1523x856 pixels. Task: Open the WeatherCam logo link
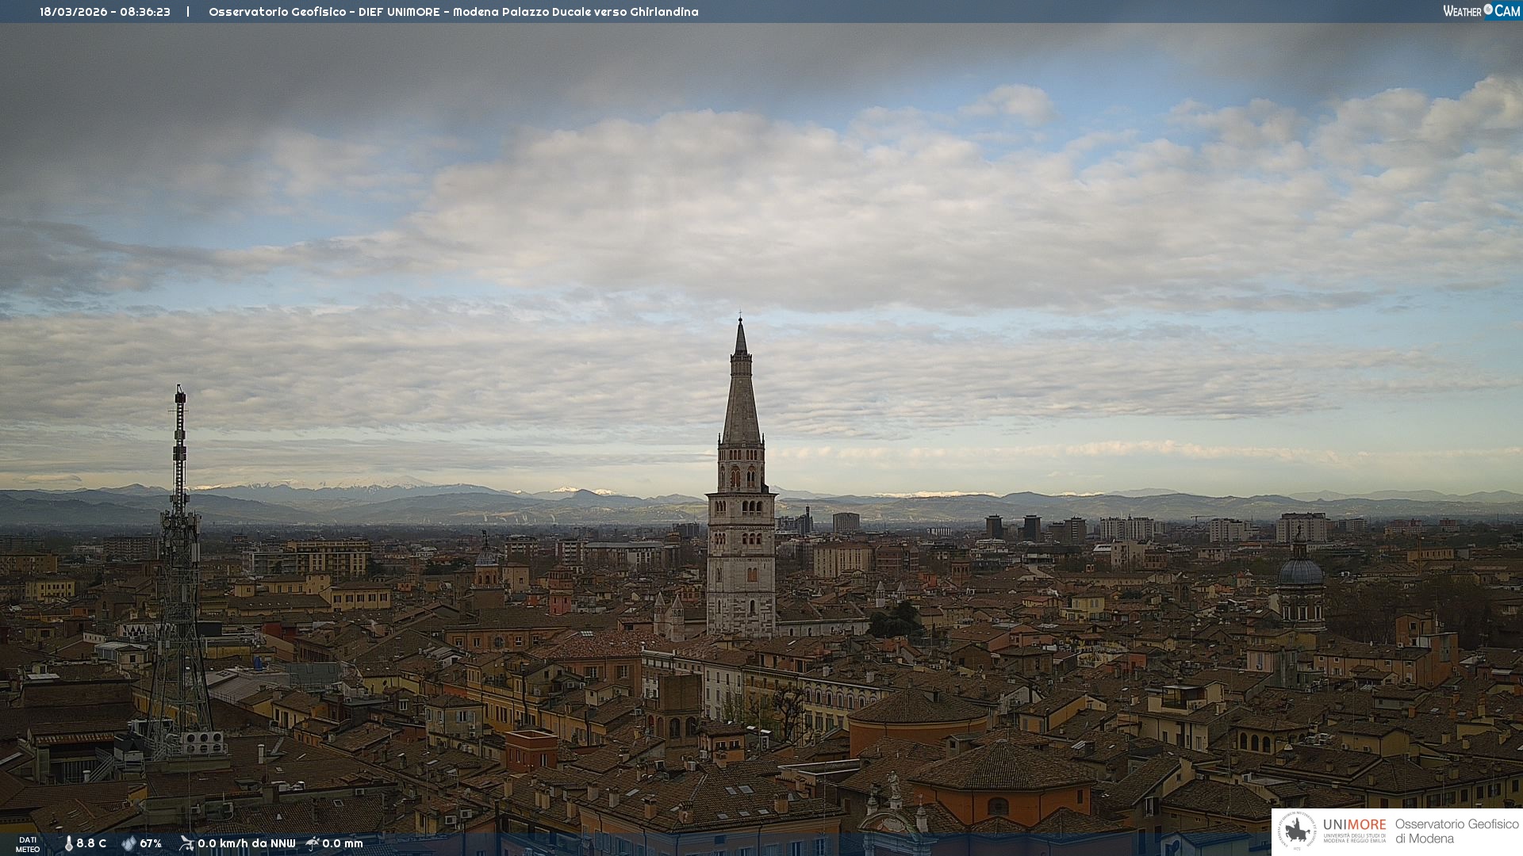click(1480, 10)
